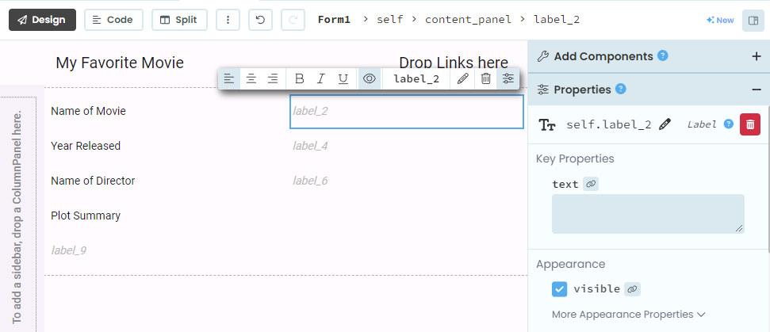Click the redo arrow icon

click(293, 20)
